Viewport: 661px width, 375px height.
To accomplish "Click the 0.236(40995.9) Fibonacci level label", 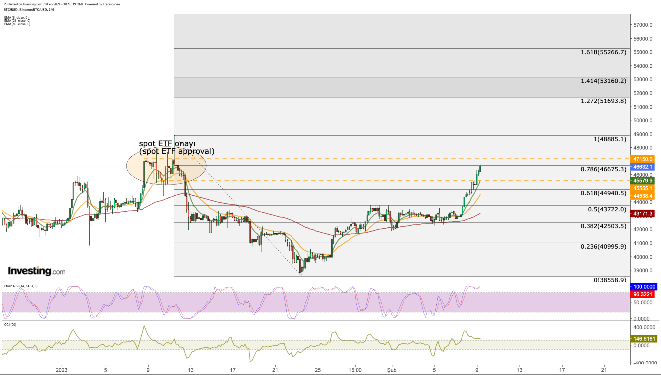I will pos(603,246).
